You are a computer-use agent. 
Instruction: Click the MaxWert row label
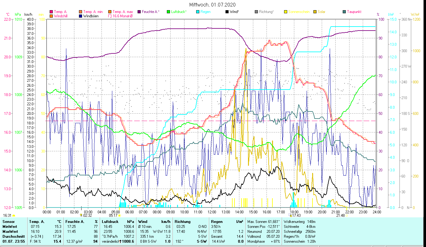tap(10, 232)
